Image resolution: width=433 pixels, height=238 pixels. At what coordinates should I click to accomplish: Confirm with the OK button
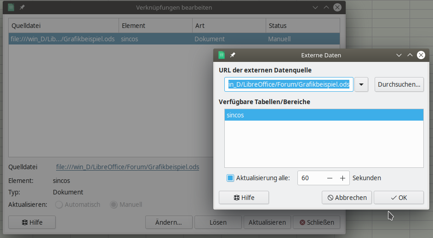[399, 198]
